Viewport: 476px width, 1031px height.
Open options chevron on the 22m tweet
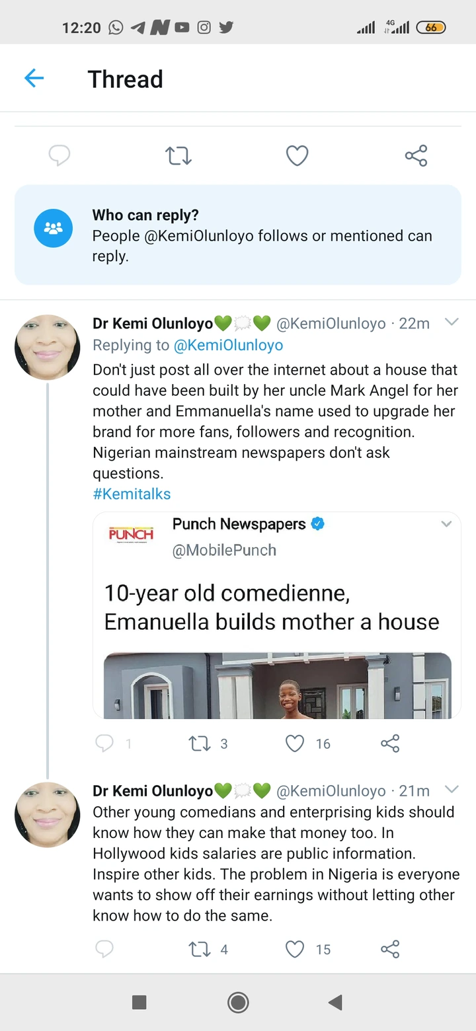[x=452, y=323]
